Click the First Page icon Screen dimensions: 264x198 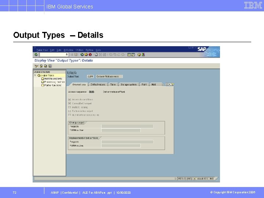pos(111,55)
